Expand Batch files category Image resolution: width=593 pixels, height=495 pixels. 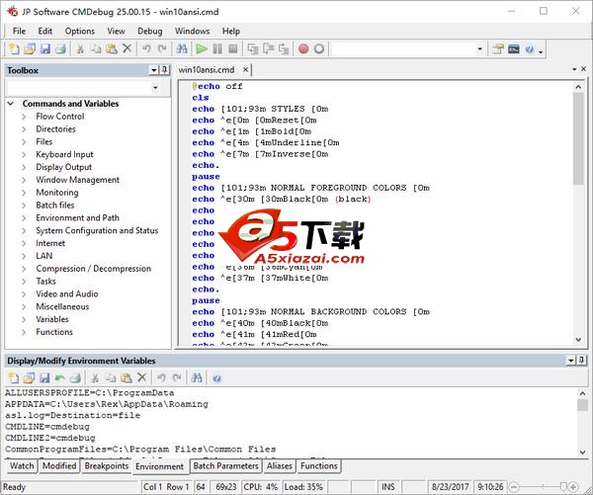pos(24,205)
